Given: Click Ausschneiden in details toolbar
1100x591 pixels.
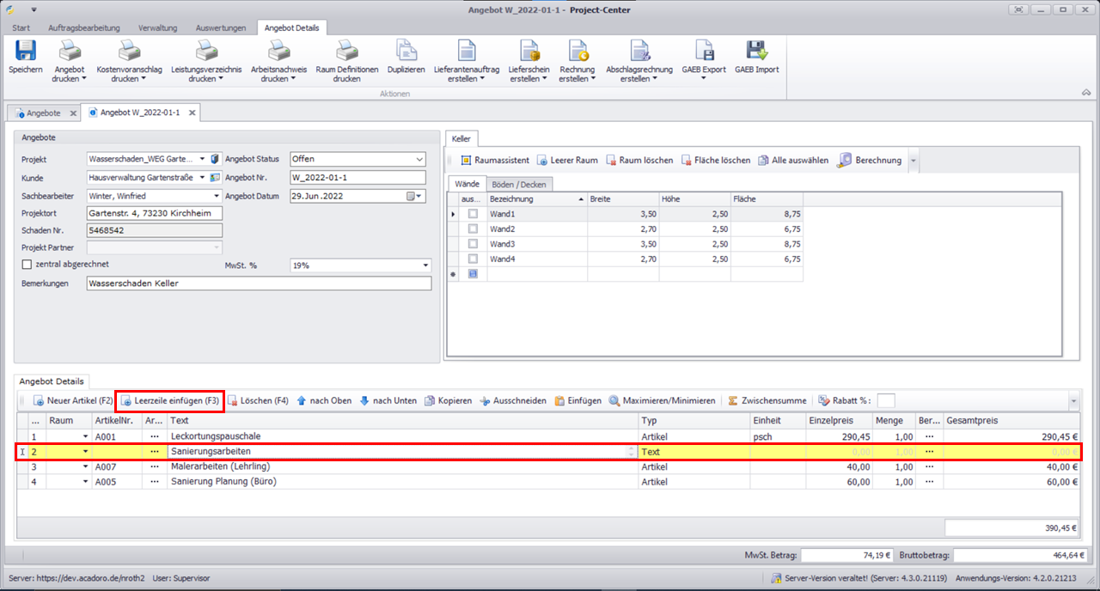Looking at the screenshot, I should [512, 400].
